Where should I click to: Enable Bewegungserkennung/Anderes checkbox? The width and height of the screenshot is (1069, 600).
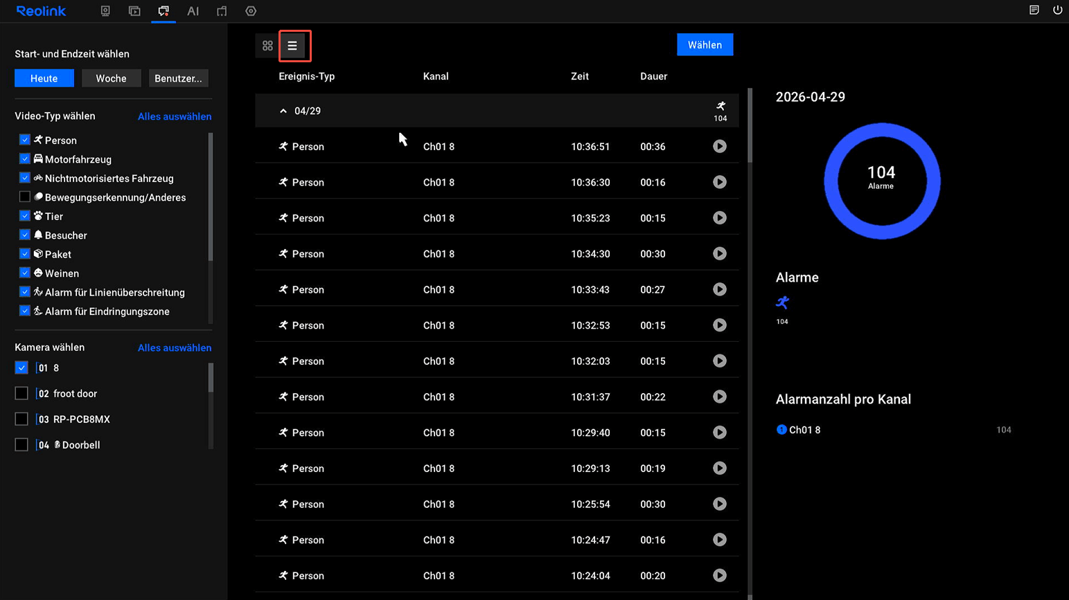click(25, 197)
